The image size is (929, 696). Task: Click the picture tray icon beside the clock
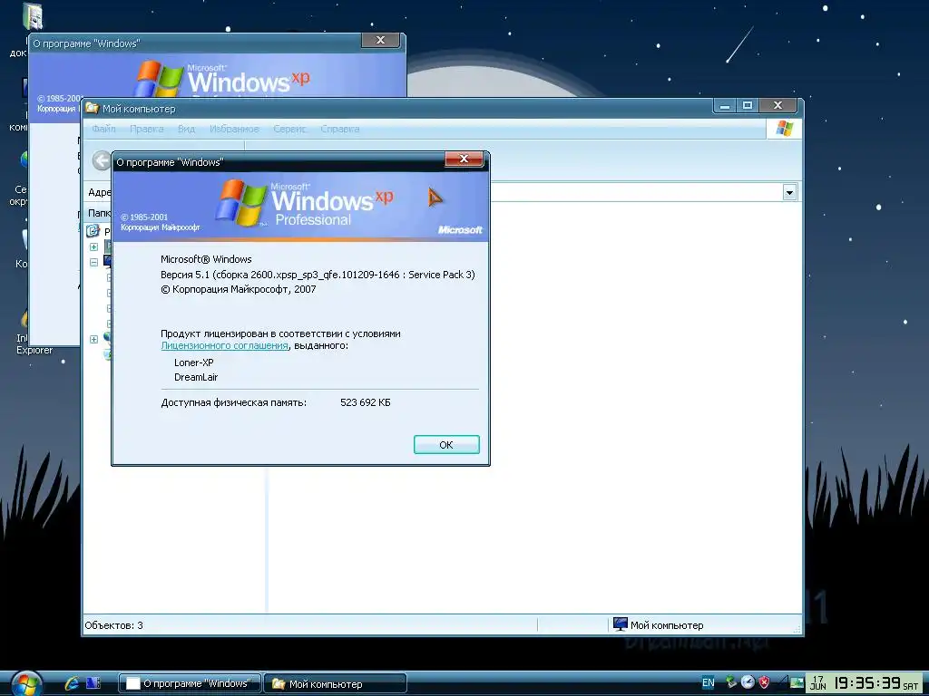[797, 682]
